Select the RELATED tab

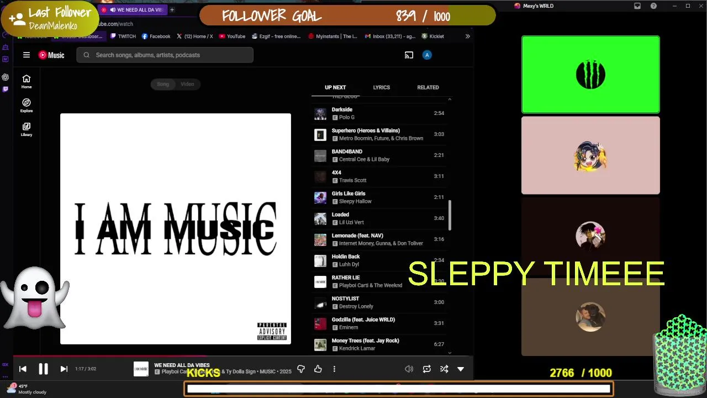point(428,87)
